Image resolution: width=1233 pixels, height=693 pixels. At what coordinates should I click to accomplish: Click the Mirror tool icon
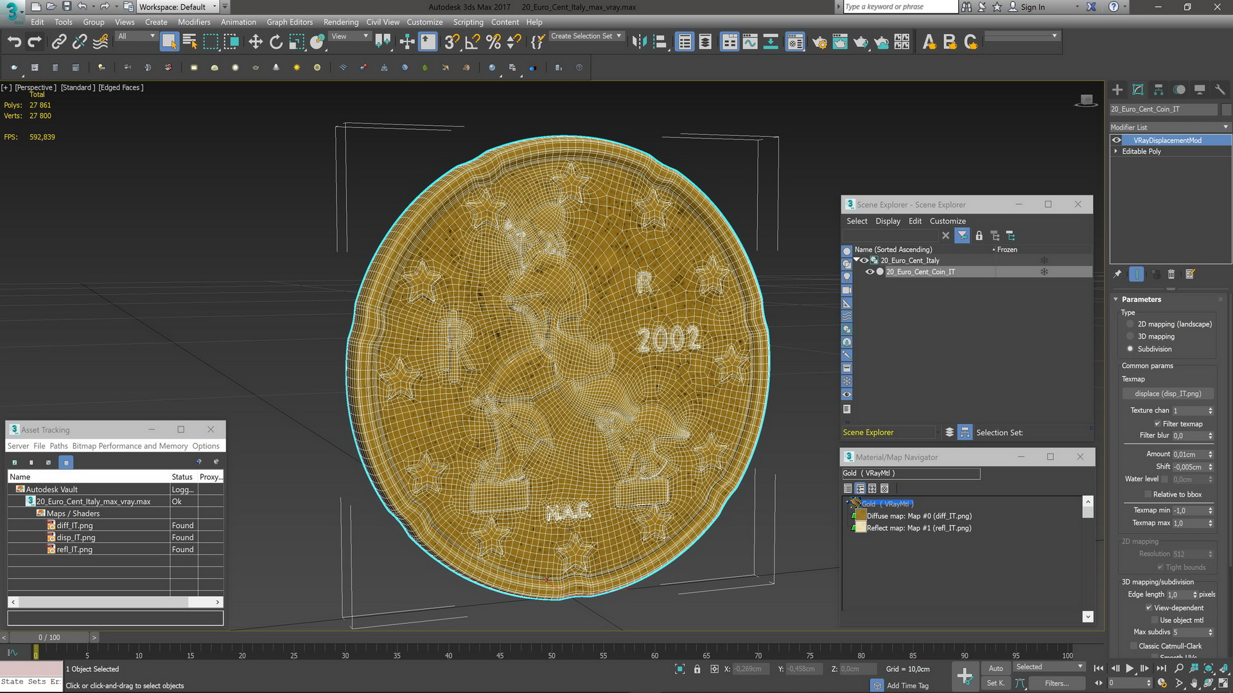tap(639, 42)
